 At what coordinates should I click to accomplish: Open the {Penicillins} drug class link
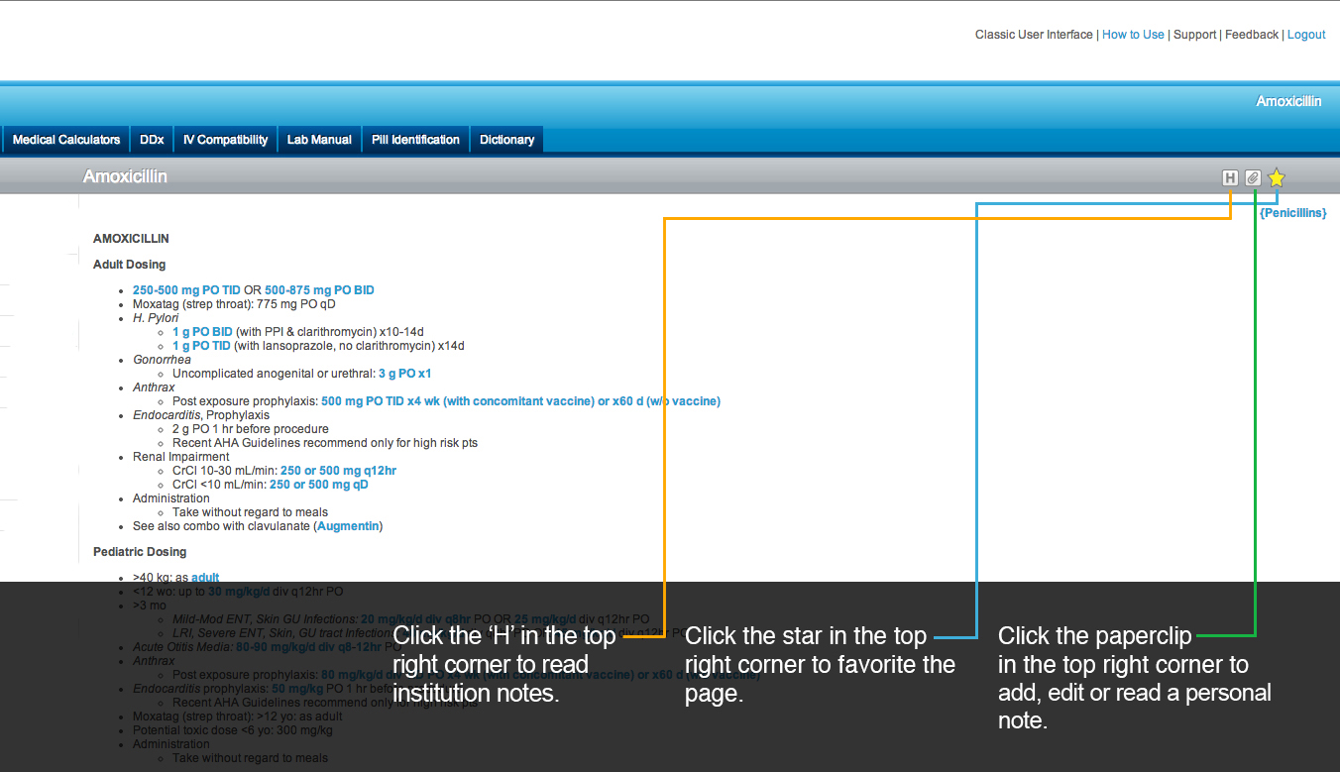point(1292,213)
